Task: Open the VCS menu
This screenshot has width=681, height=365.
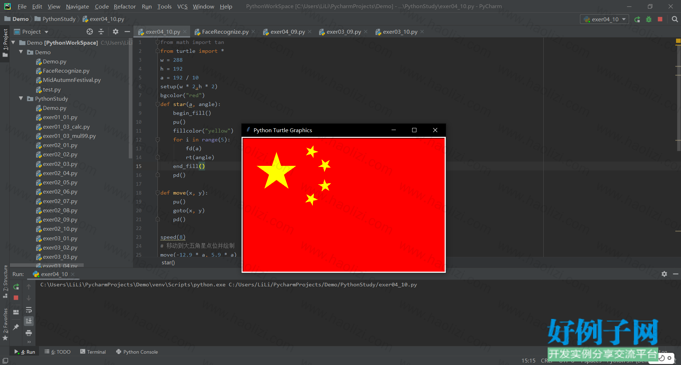Action: [x=182, y=6]
